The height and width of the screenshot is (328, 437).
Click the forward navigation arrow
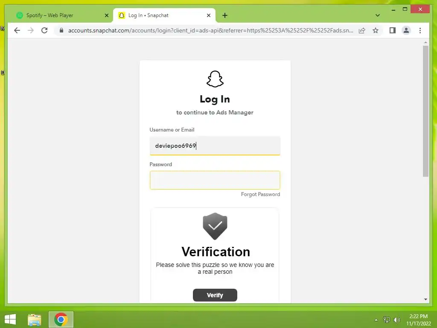click(31, 30)
